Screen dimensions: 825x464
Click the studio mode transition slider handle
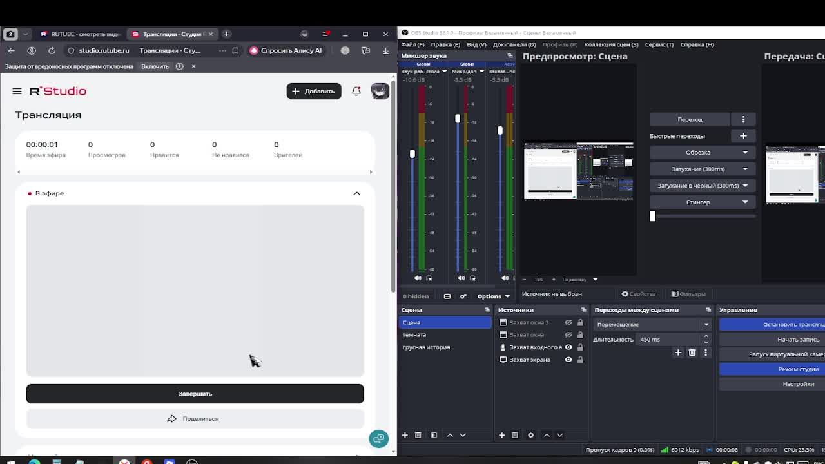pyautogui.click(x=652, y=217)
